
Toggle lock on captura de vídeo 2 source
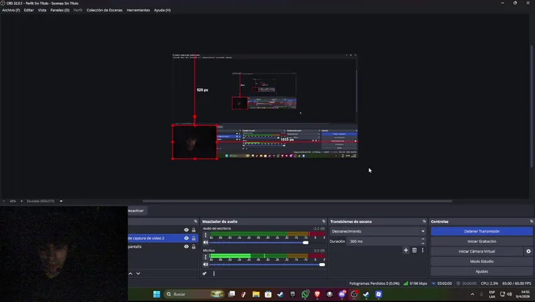tap(194, 238)
